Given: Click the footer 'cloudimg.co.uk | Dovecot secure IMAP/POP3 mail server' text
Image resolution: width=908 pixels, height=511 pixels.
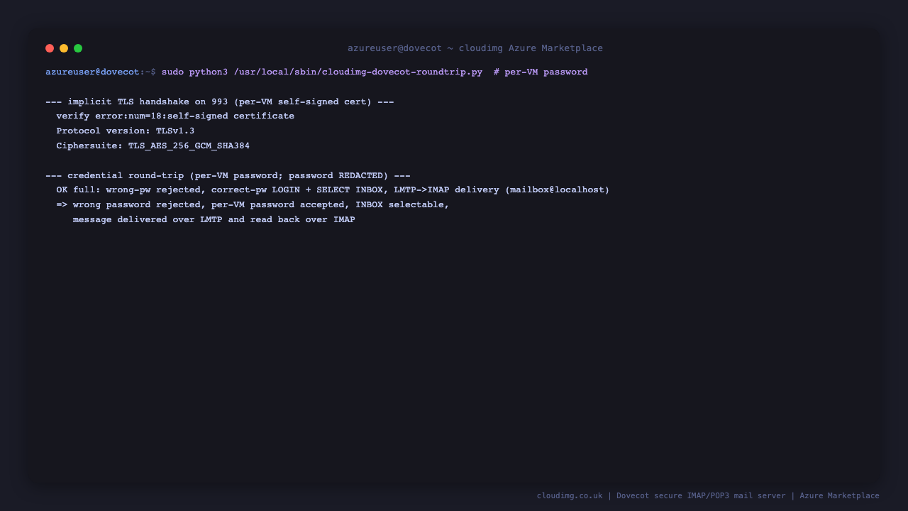Looking at the screenshot, I should click(708, 495).
